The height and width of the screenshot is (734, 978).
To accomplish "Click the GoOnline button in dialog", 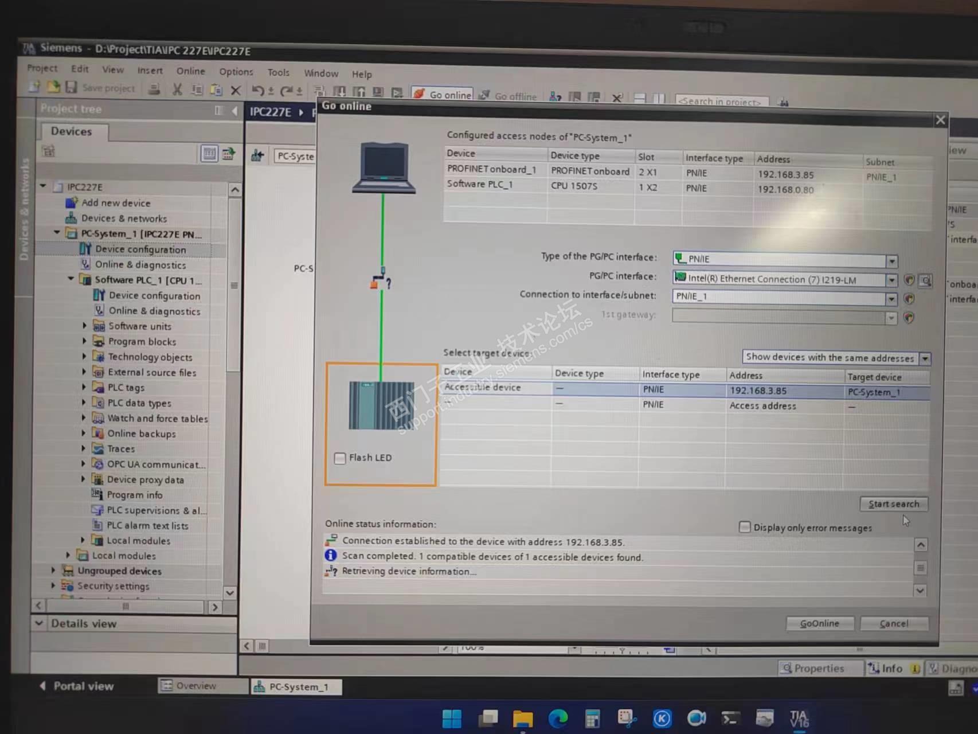I will click(x=819, y=623).
